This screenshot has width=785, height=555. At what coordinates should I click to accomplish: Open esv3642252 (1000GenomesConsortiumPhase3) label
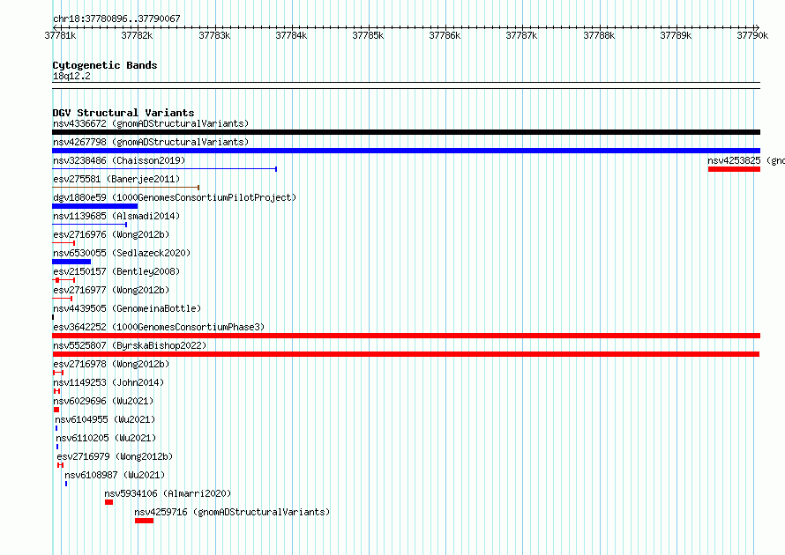click(159, 327)
